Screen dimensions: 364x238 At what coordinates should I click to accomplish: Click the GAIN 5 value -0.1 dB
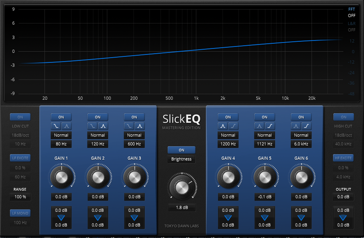coord(265,197)
